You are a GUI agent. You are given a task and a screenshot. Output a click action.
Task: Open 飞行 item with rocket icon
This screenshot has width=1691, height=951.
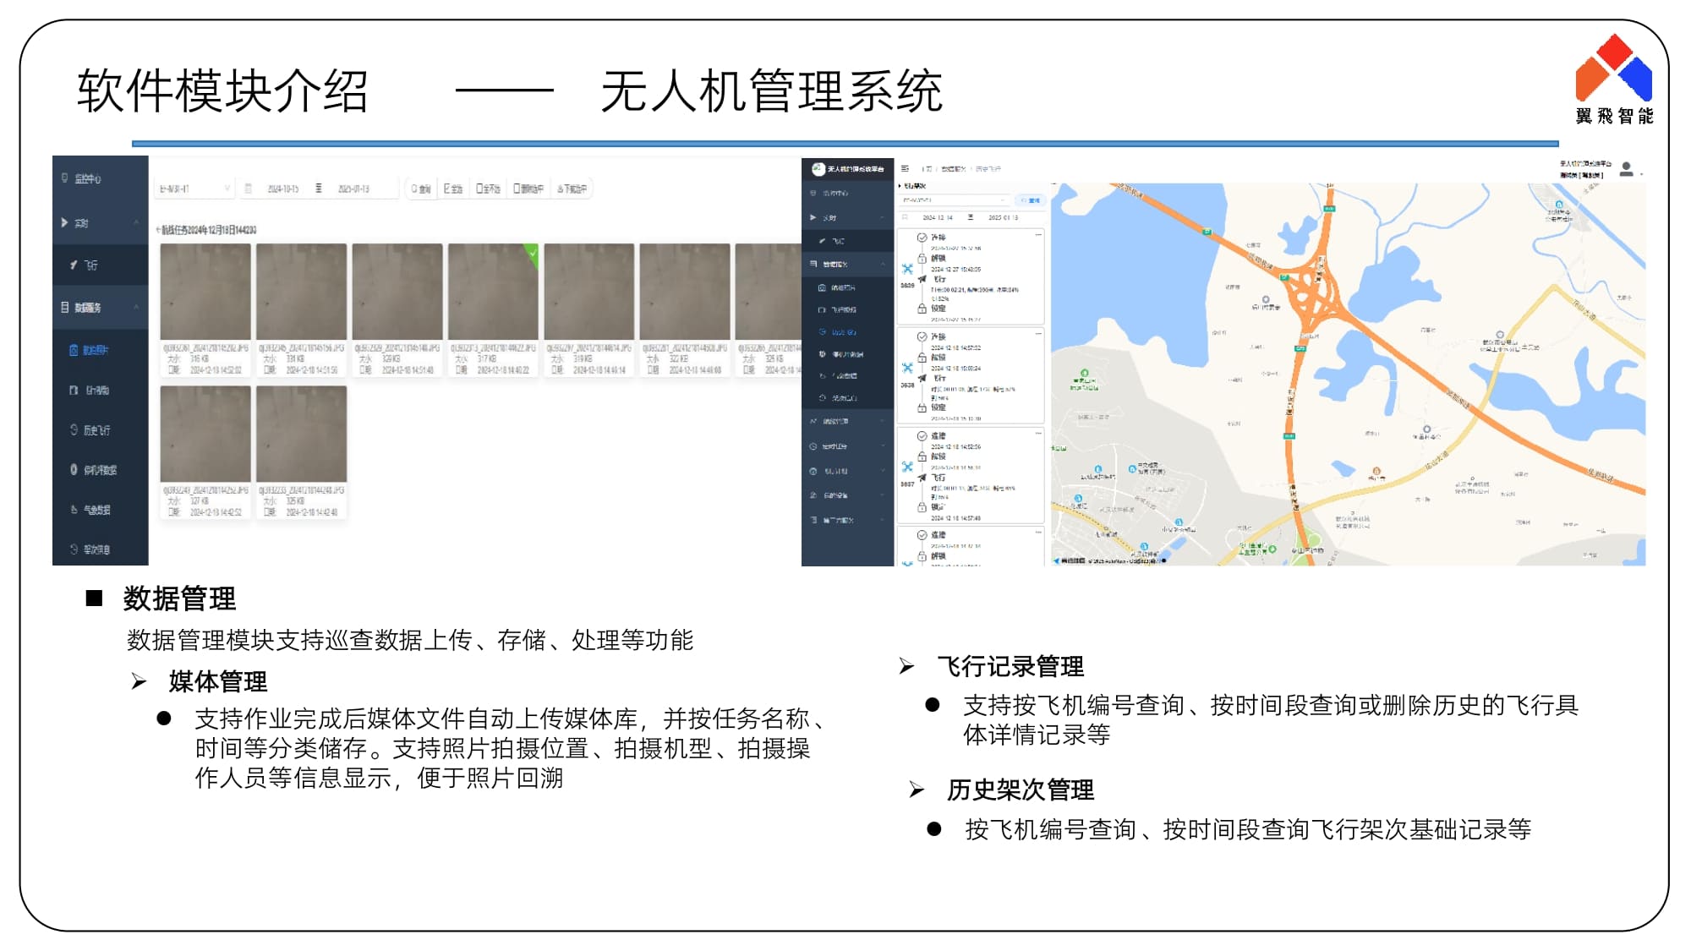pyautogui.click(x=85, y=265)
